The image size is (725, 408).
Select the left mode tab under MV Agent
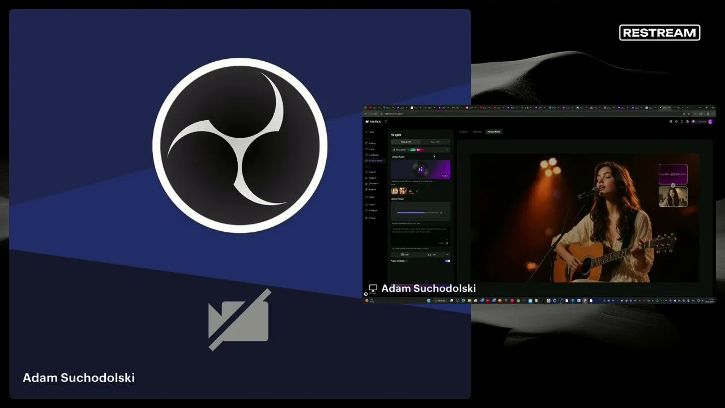click(406, 142)
